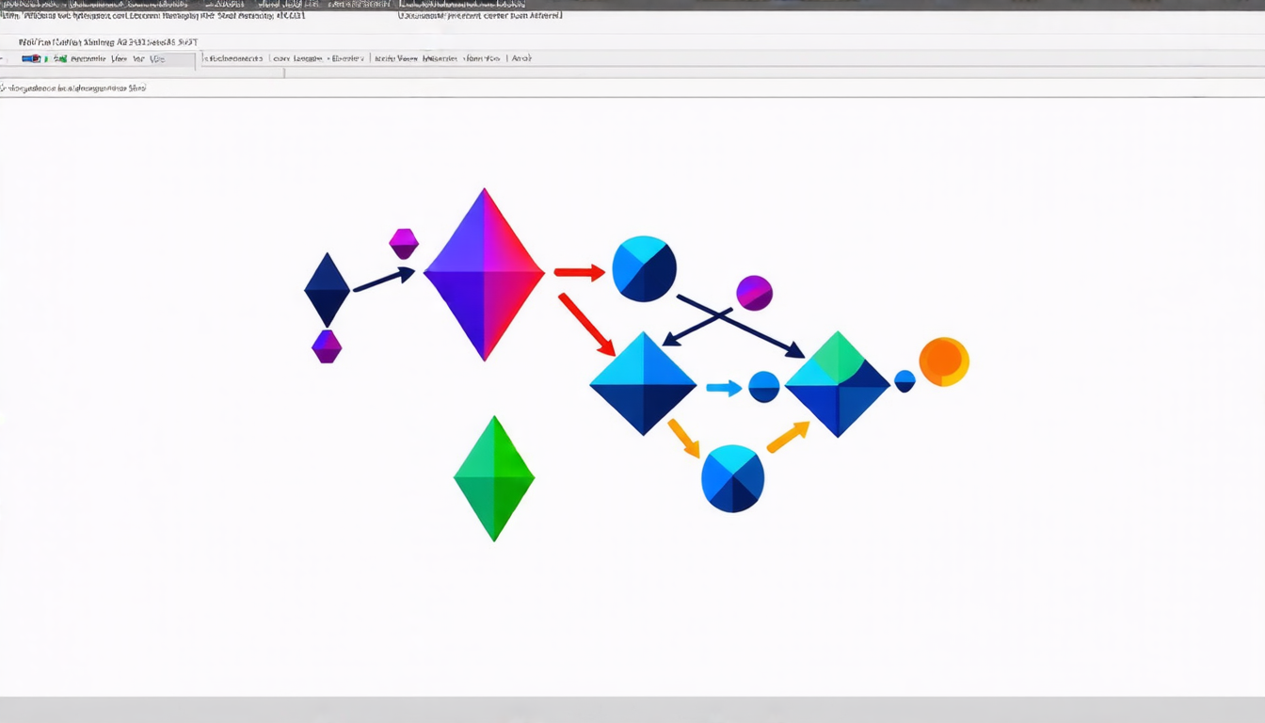
Task: Select the navy arrow leaving the navy diamond
Action: click(x=383, y=280)
